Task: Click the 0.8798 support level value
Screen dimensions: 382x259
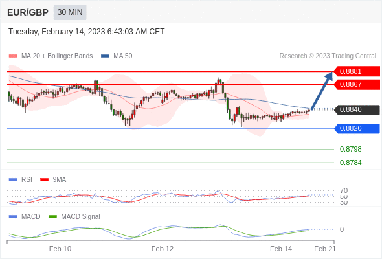Action: (x=350, y=149)
